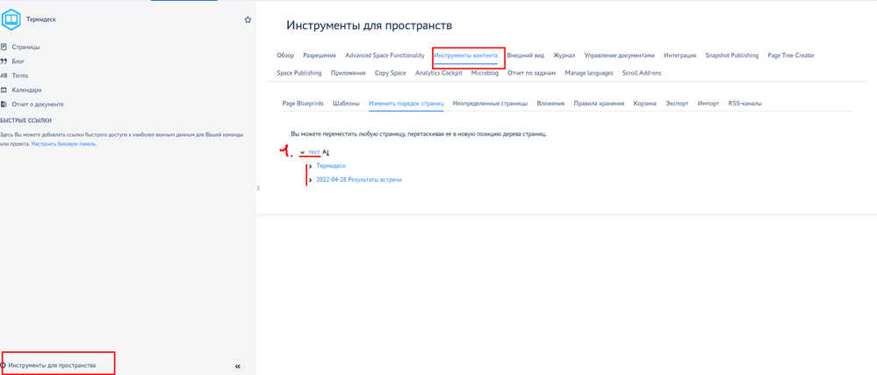Sort pages alphabetically using the A-Z icon
Viewport: 877px width, 375px height.
[x=327, y=152]
